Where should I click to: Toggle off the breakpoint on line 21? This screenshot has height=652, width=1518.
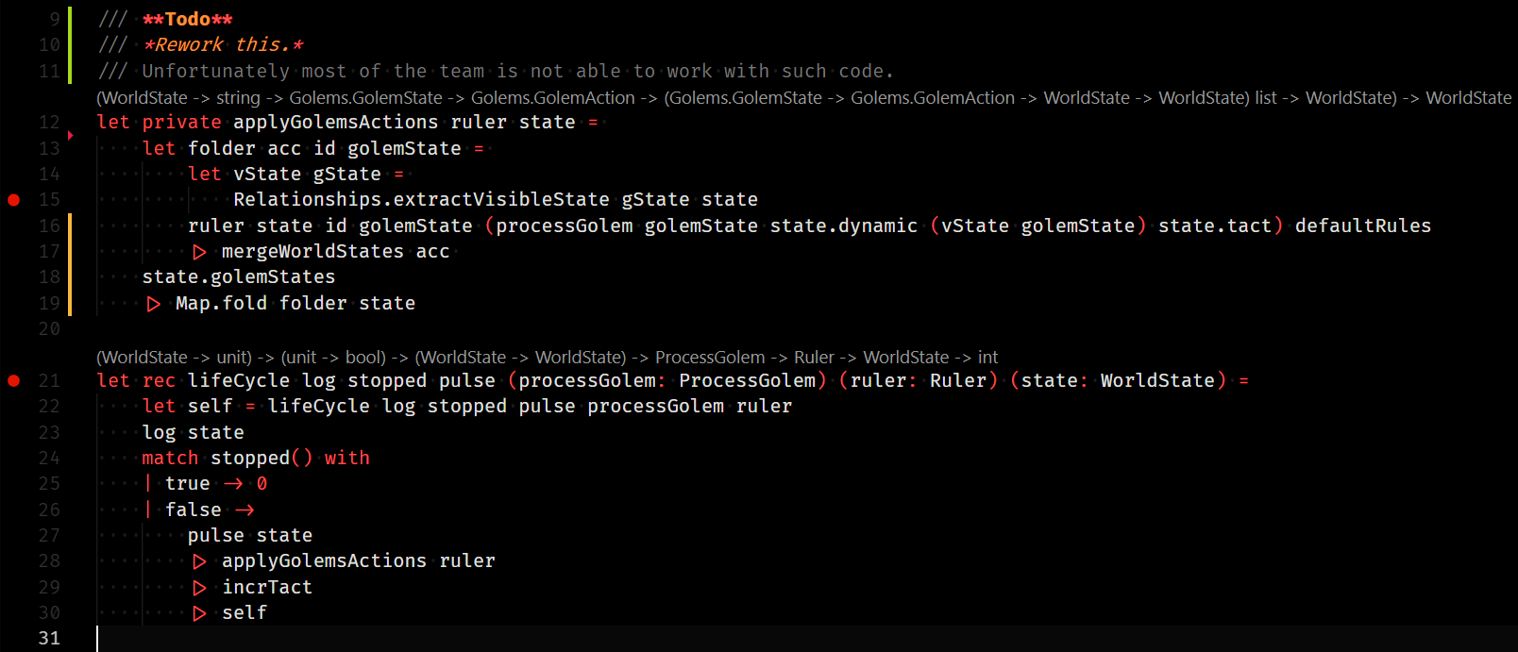tap(13, 381)
